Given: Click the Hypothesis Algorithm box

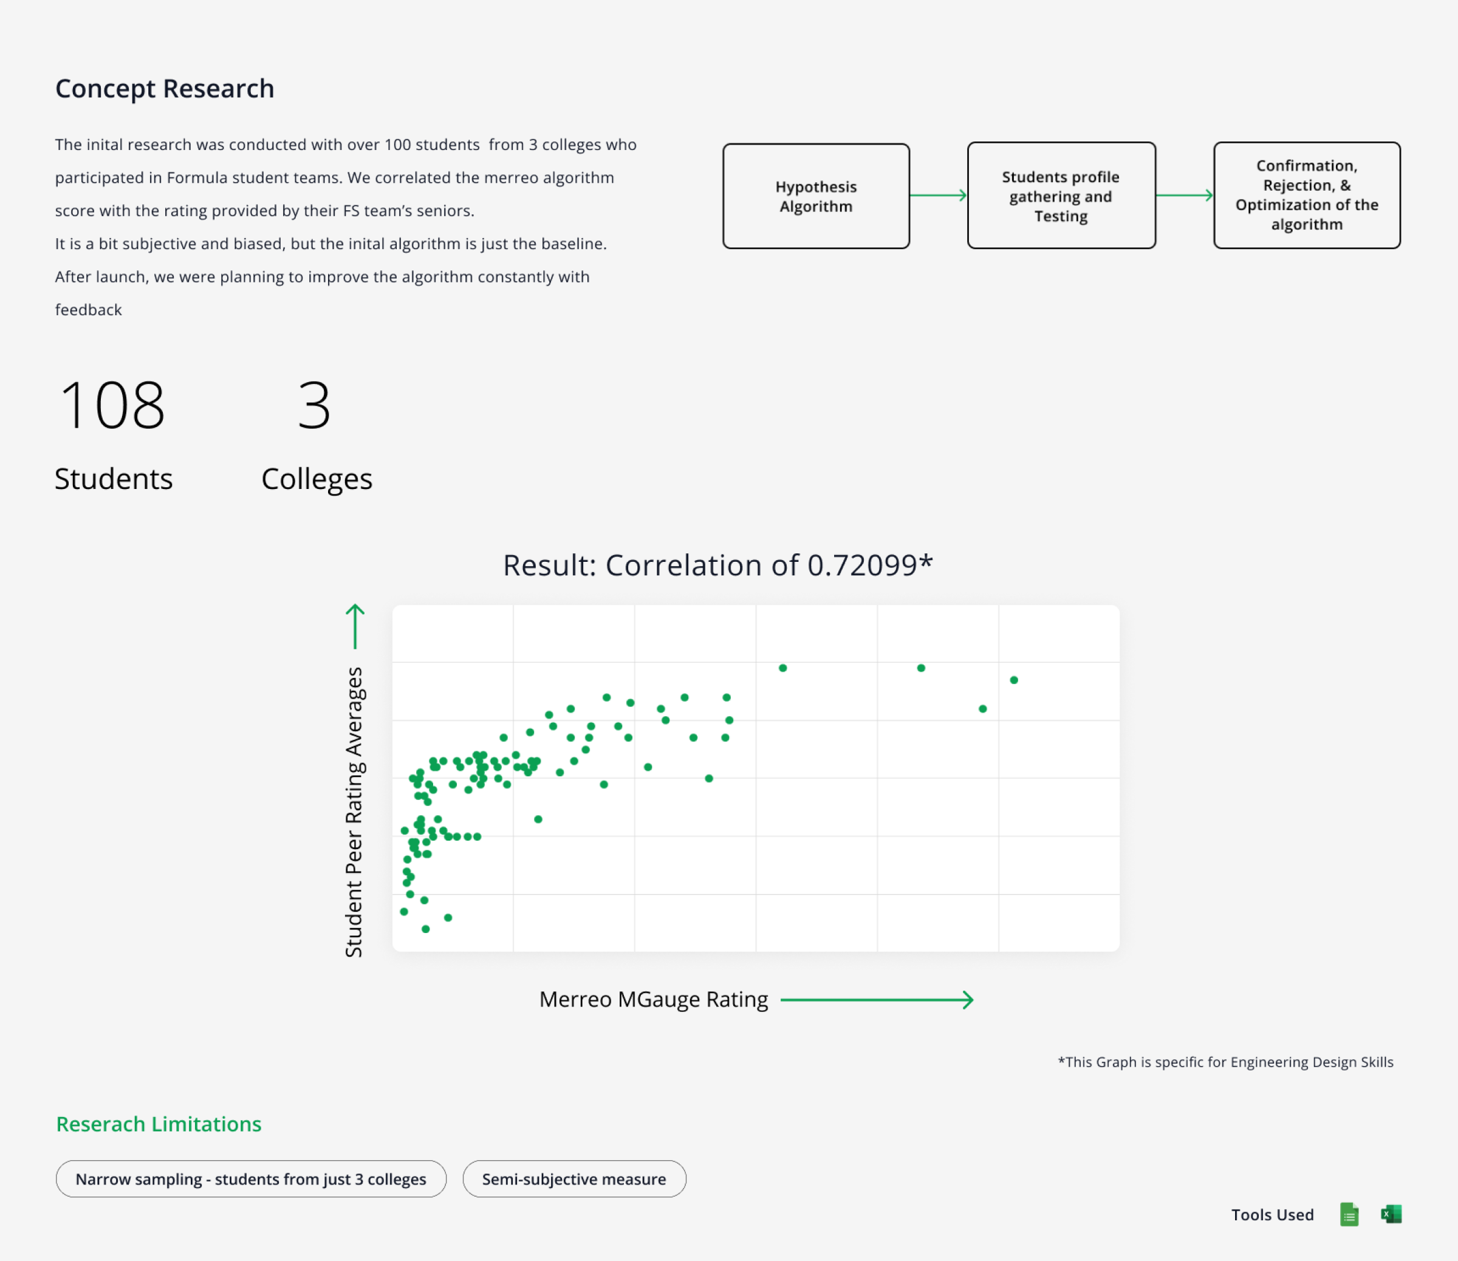Looking at the screenshot, I should point(815,196).
